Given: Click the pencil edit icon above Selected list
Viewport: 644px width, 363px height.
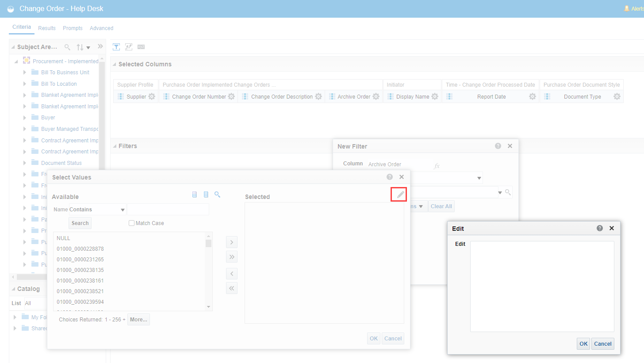Looking at the screenshot, I should pyautogui.click(x=400, y=195).
